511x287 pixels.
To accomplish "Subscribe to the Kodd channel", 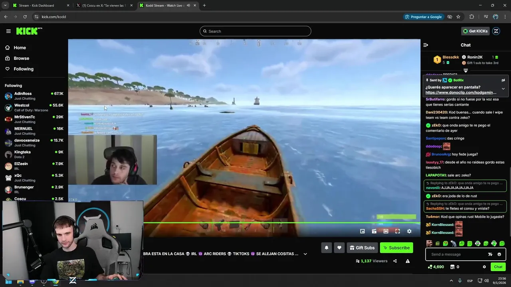I will (x=396, y=248).
